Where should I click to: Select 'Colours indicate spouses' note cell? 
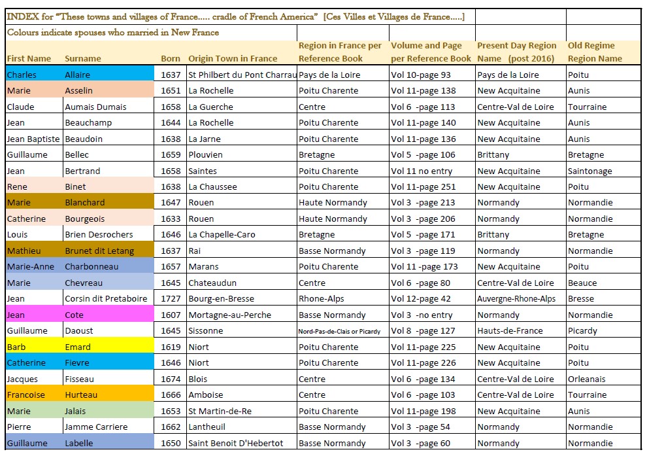coord(151,33)
